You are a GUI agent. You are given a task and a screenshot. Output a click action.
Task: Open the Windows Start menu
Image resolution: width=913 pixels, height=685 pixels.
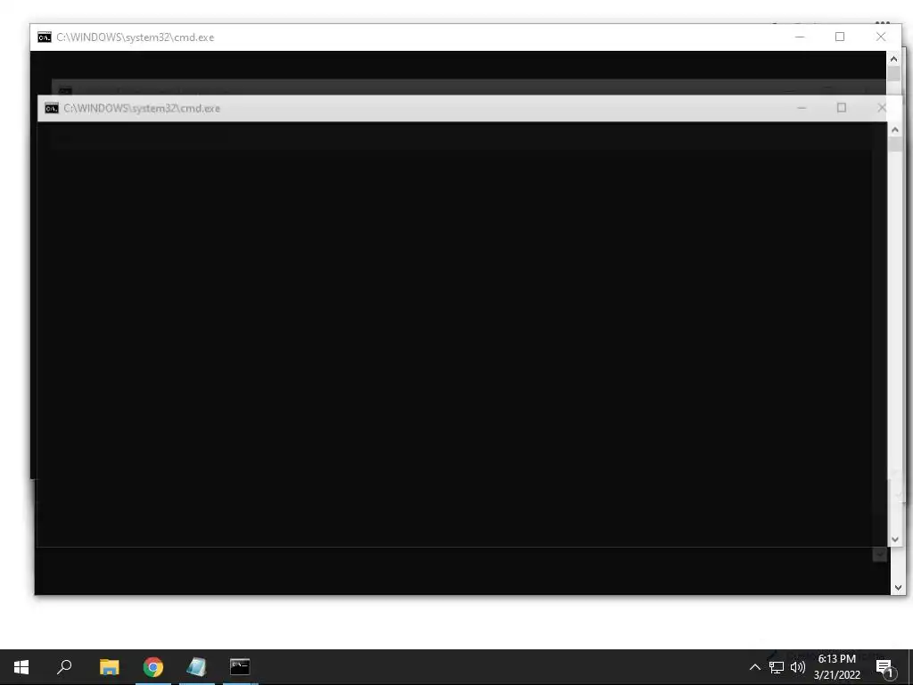coord(21,667)
